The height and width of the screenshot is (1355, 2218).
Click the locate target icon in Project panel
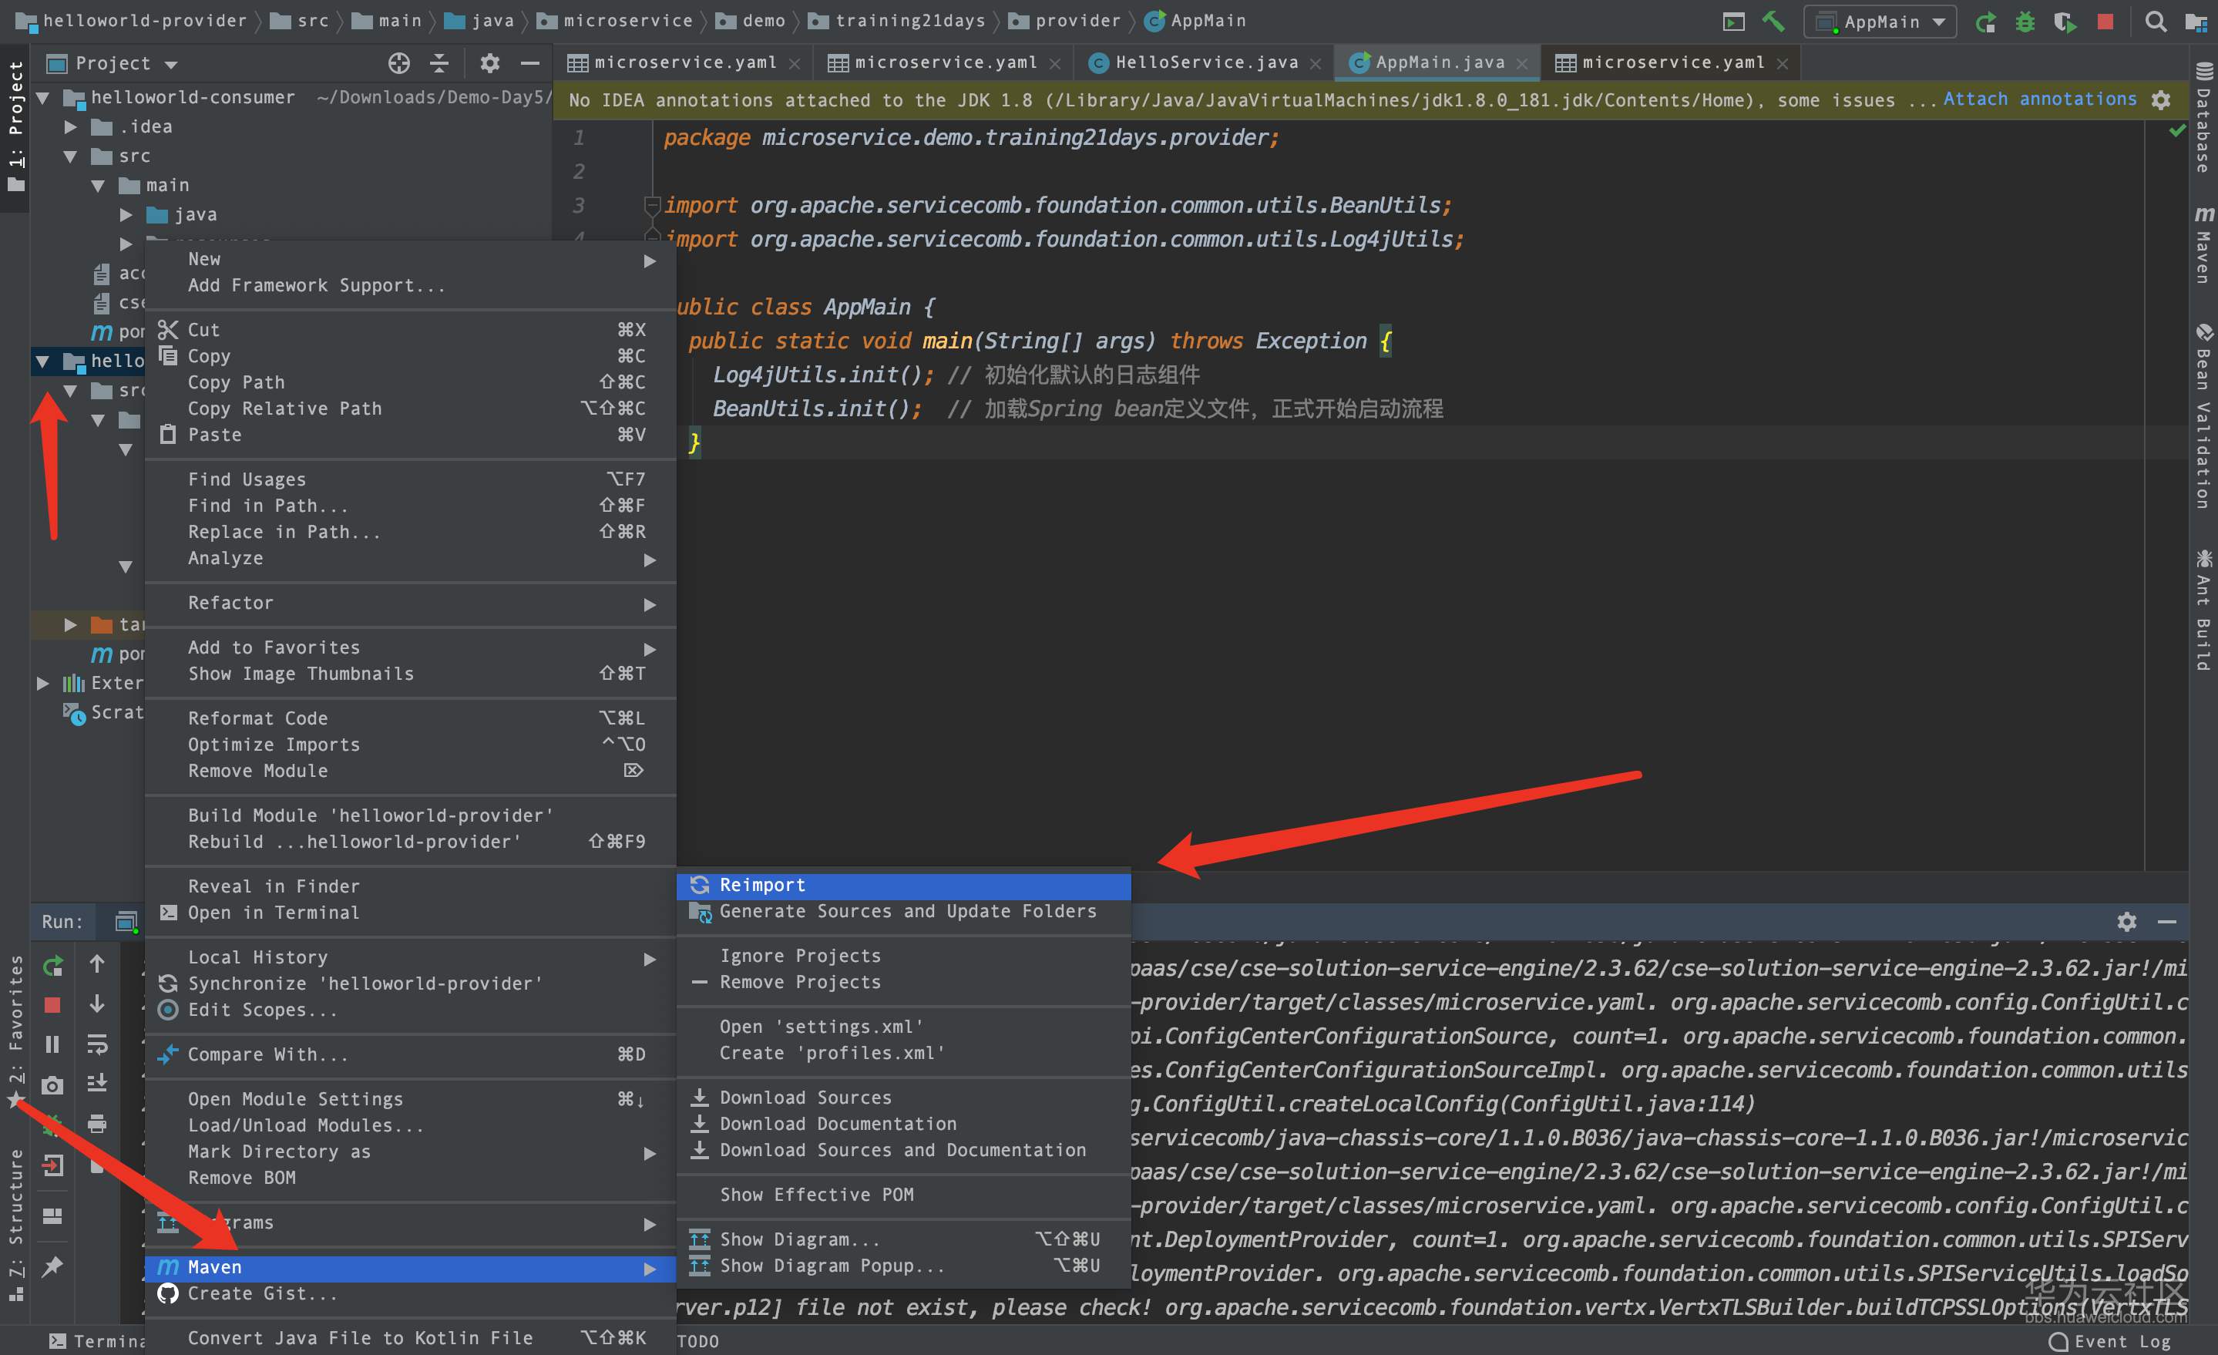(398, 63)
